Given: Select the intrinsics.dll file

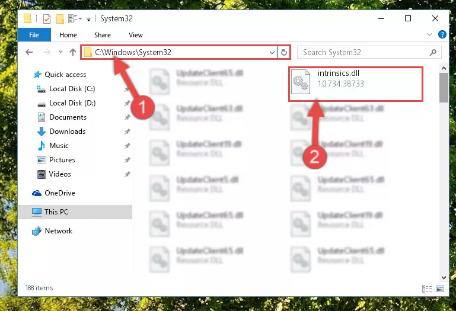Looking at the screenshot, I should pos(355,84).
